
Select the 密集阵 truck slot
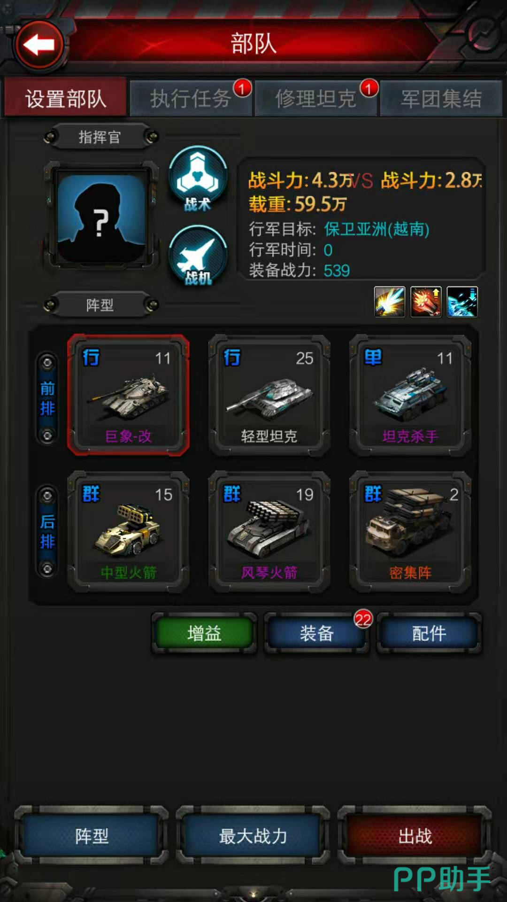pos(410,531)
